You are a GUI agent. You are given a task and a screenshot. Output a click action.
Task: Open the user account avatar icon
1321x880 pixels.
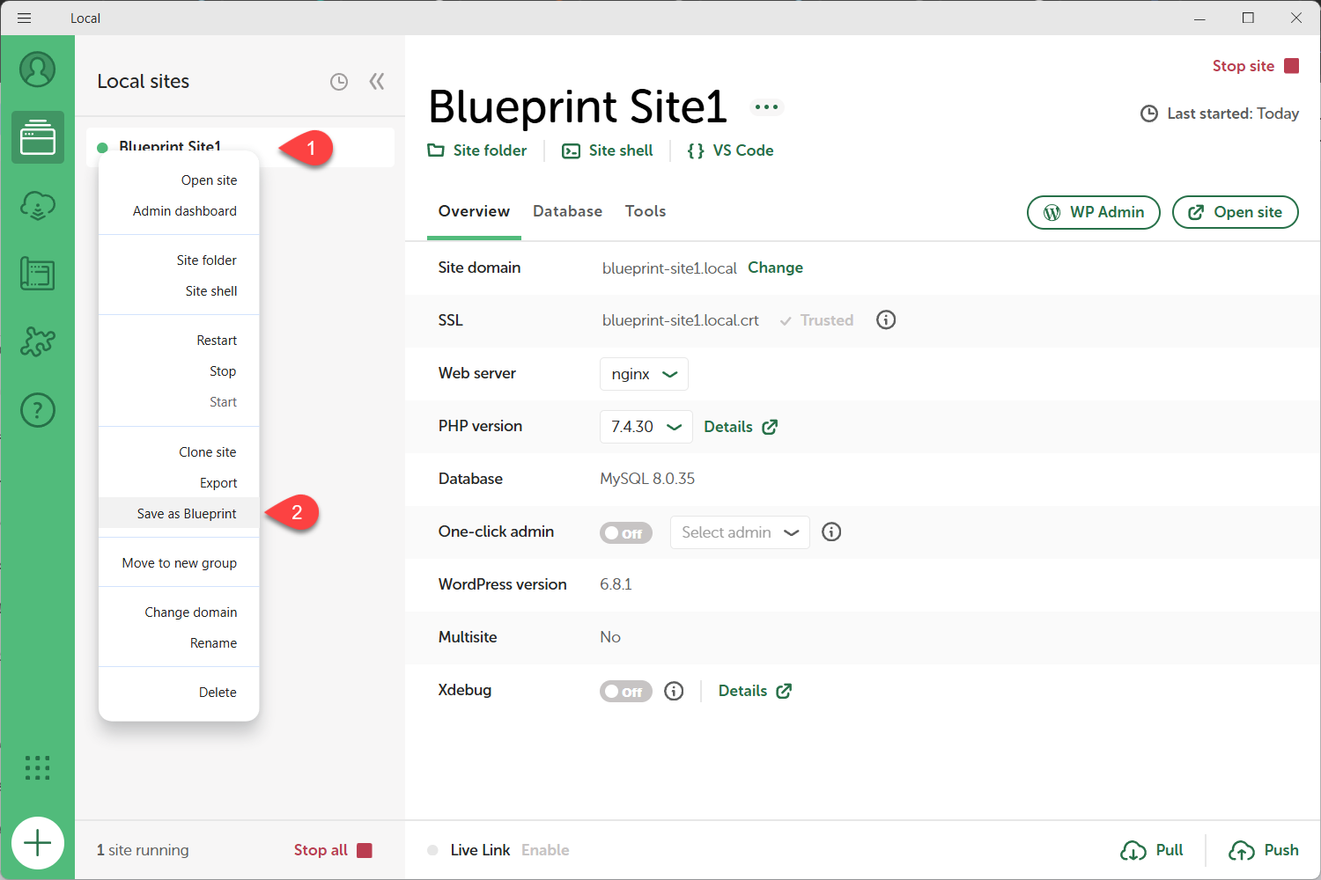click(x=38, y=70)
